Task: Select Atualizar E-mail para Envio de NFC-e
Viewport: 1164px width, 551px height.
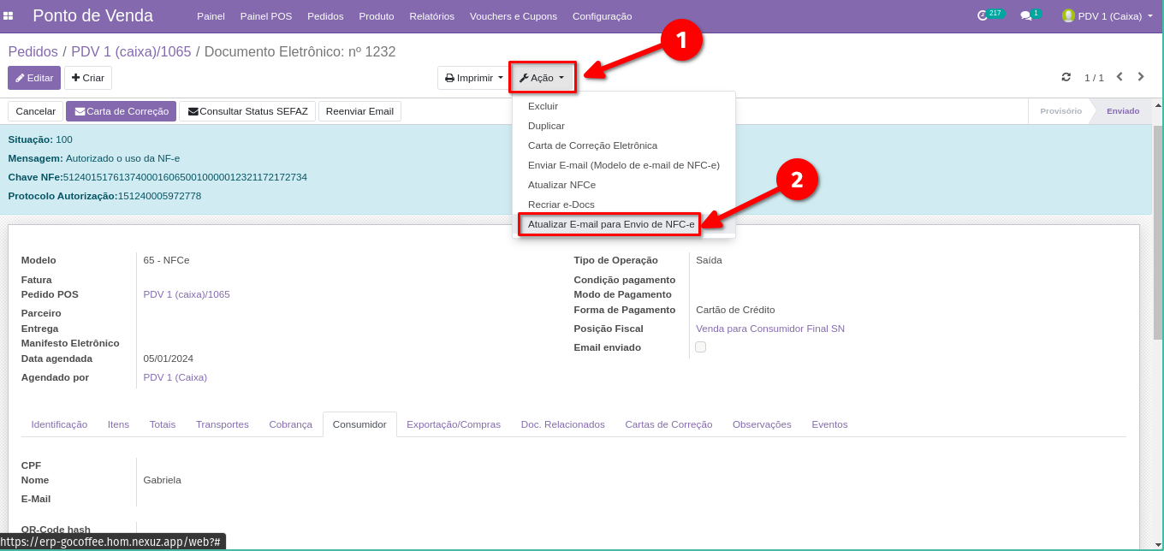Action: (610, 224)
